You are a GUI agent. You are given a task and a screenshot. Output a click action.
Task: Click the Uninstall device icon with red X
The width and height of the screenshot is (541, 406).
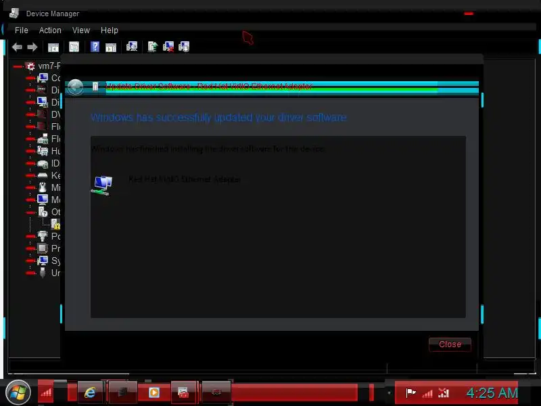coord(168,47)
